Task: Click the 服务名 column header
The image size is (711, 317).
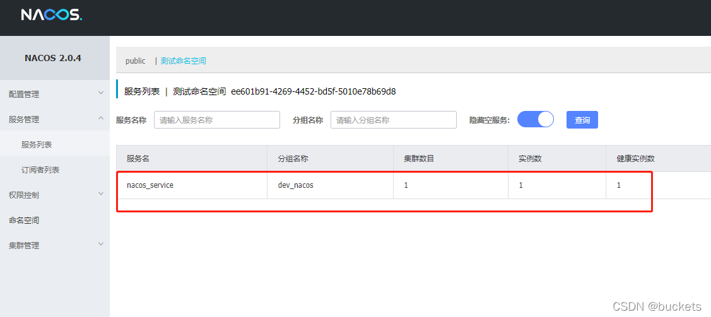Action: tap(138, 159)
